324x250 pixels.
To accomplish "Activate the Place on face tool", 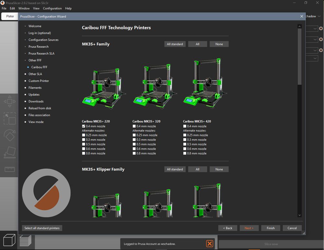I will tap(9, 152).
